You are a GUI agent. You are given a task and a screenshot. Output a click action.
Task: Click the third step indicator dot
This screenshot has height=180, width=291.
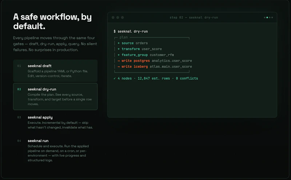tap(270, 17)
